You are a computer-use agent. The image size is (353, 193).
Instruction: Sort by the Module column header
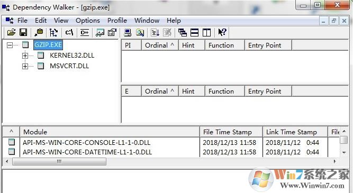click(110, 132)
